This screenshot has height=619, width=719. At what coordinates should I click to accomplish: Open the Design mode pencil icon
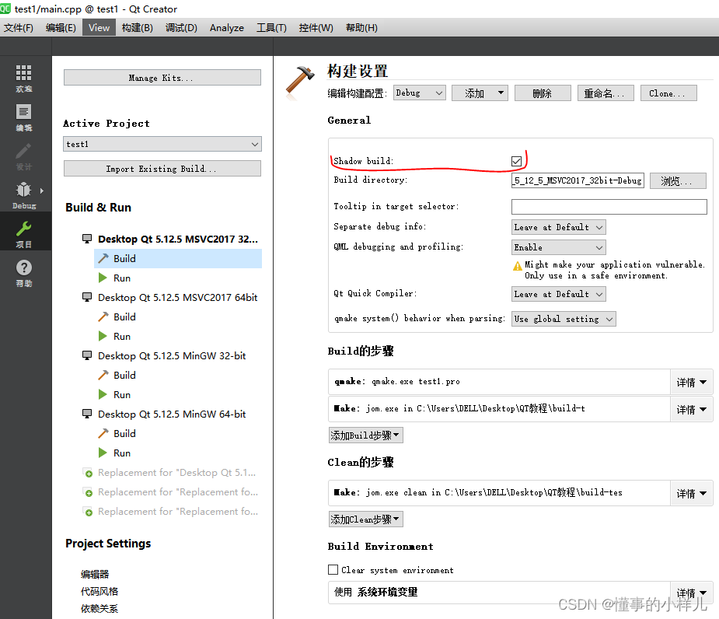pyautogui.click(x=24, y=151)
